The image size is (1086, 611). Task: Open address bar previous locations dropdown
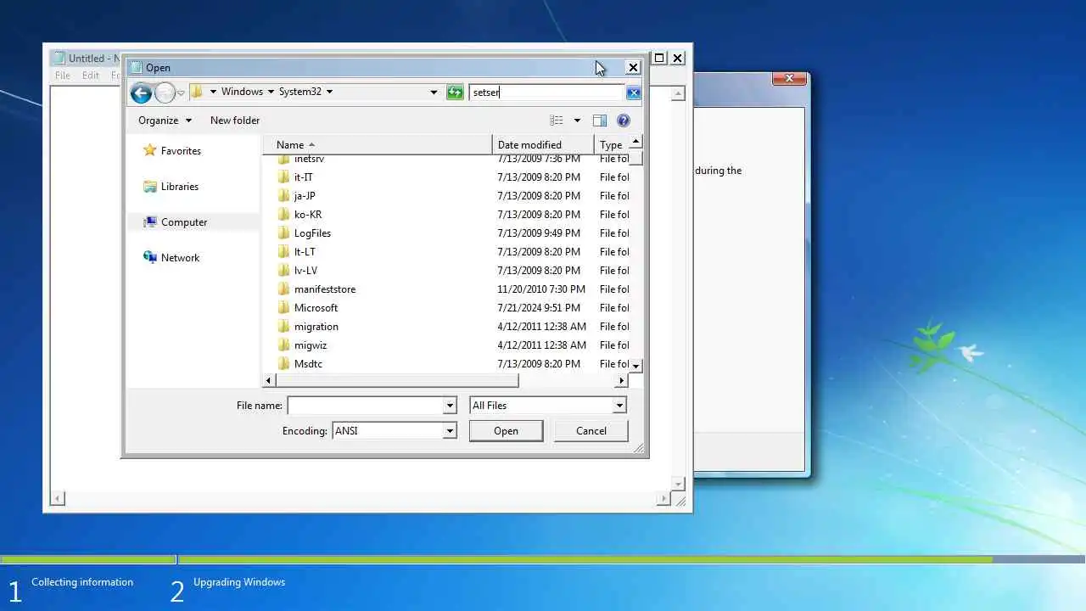tap(434, 92)
